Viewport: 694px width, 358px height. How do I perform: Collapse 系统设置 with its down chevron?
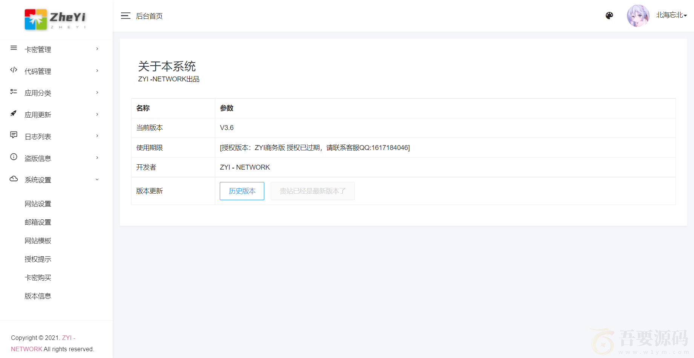(97, 180)
